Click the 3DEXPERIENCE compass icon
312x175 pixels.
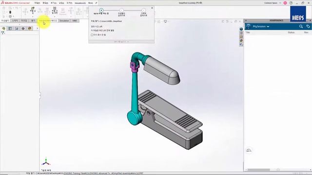[x=248, y=26]
